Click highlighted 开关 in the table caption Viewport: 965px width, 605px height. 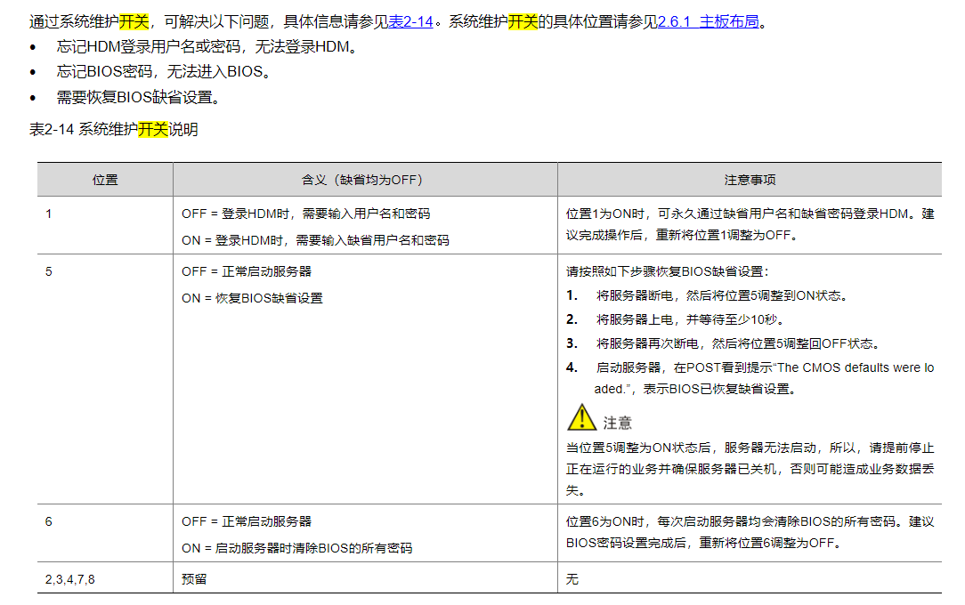152,129
